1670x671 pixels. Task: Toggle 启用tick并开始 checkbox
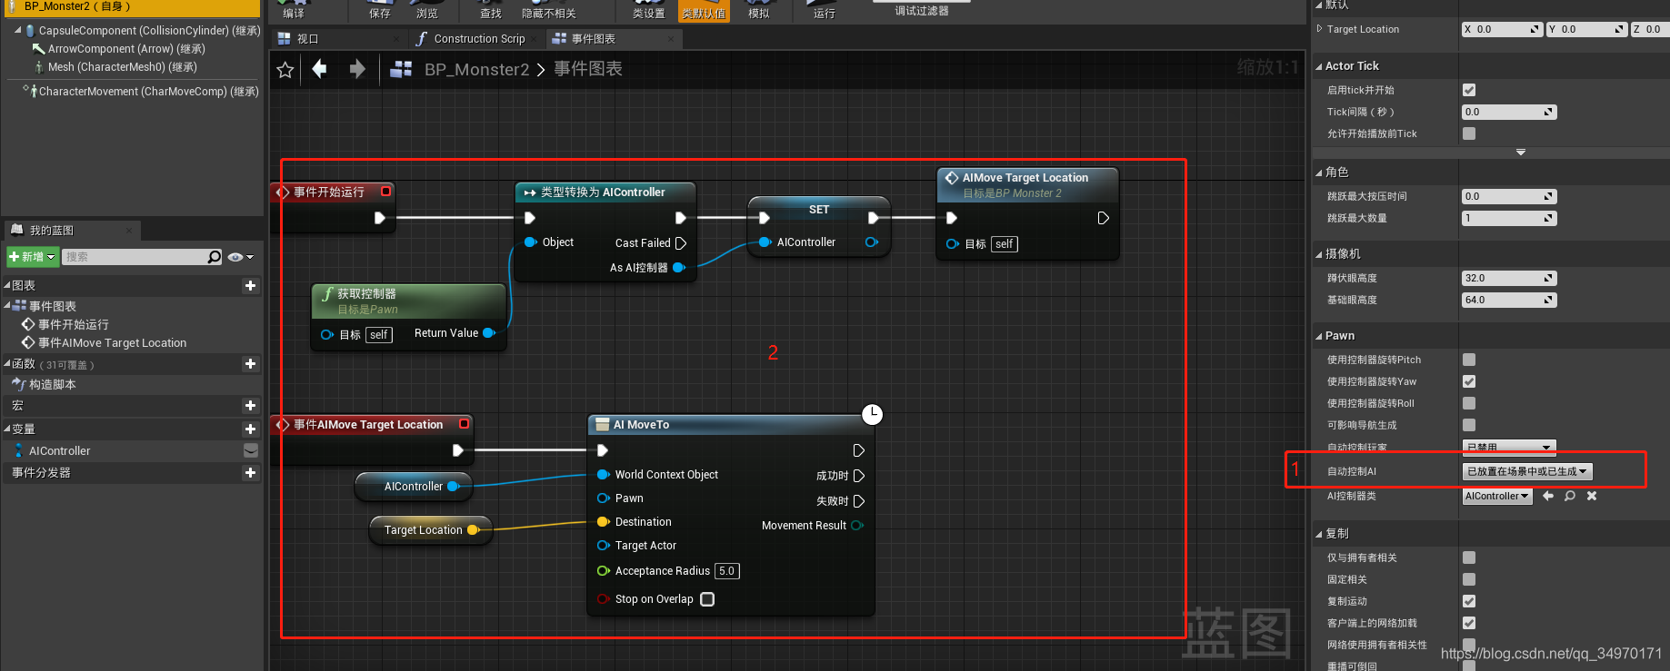[1469, 90]
